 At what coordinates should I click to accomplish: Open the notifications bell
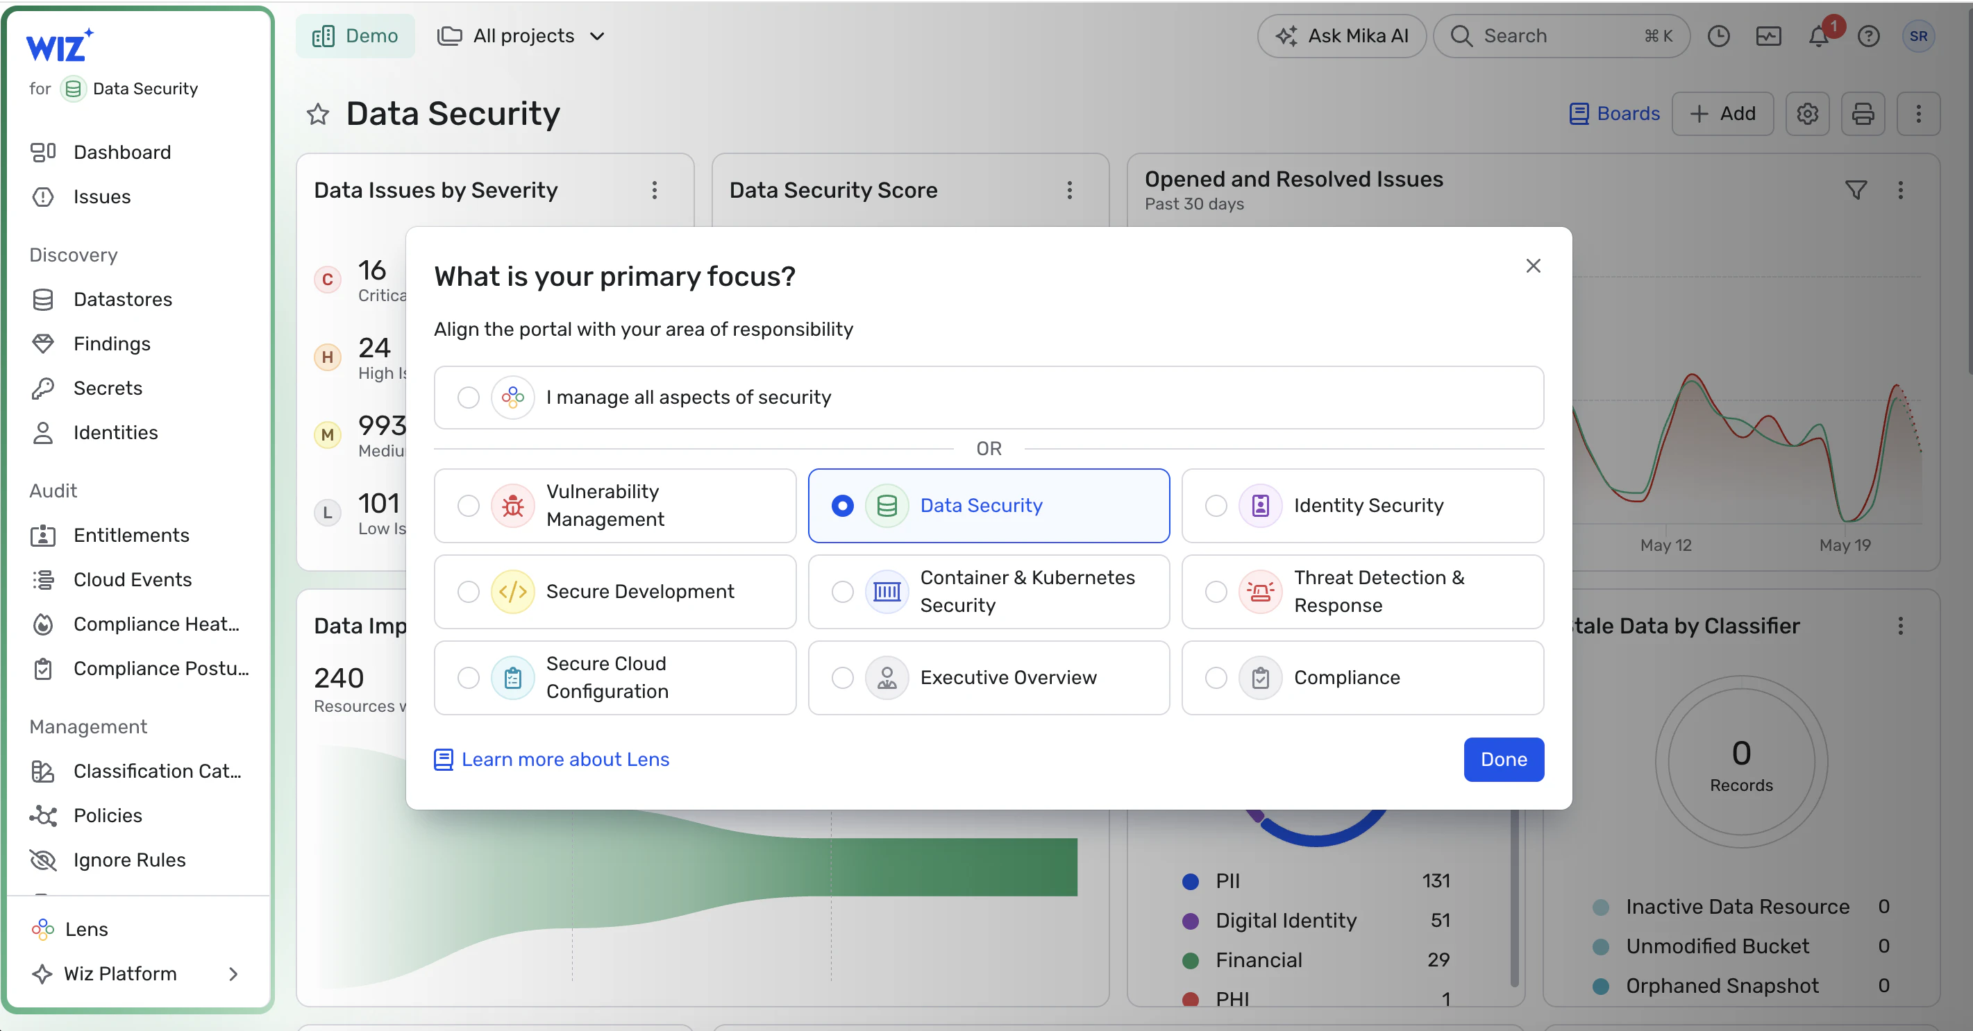click(1819, 36)
